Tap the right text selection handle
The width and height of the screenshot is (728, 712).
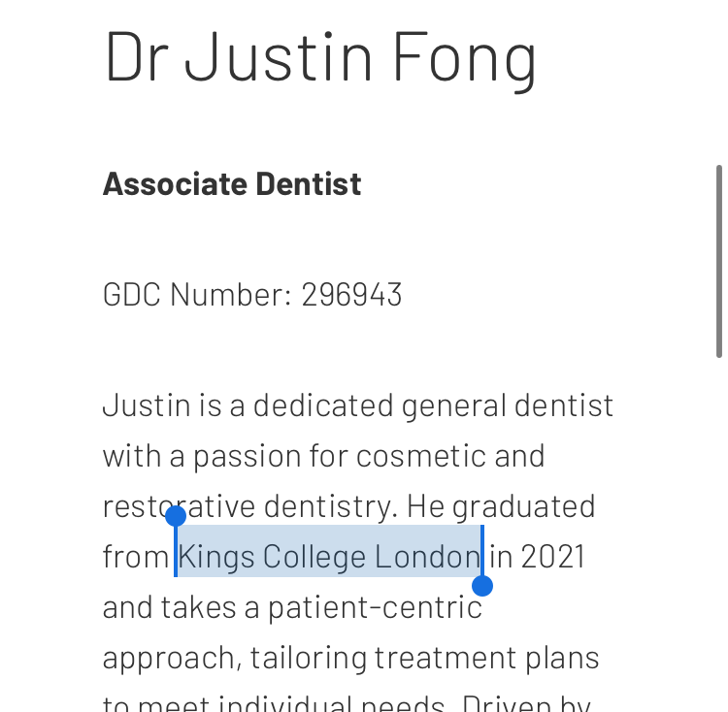click(482, 586)
